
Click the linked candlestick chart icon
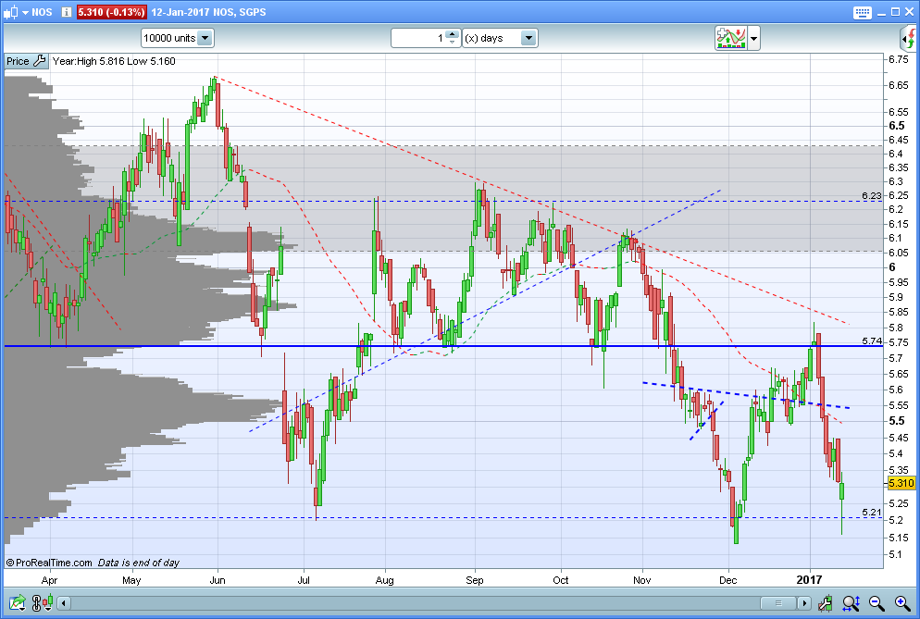(41, 602)
